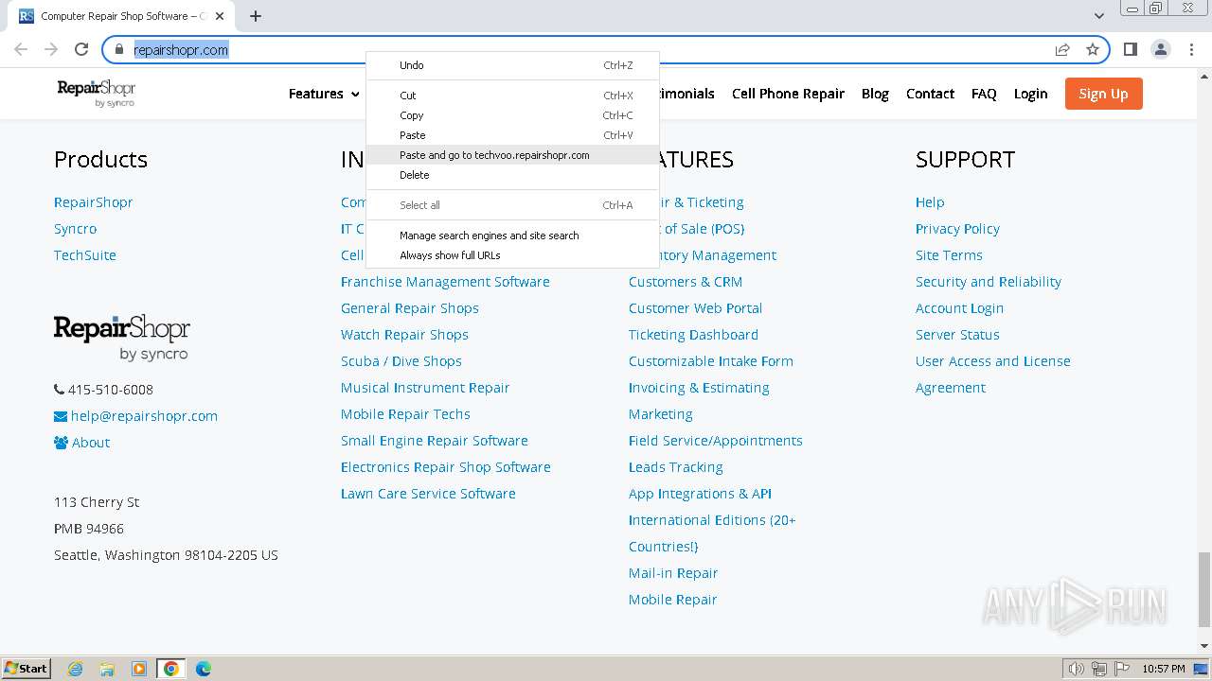
Task: Open User Access and License Agreement link
Action: tap(993, 375)
